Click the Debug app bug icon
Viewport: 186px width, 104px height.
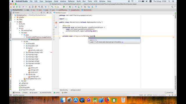point(70,7)
